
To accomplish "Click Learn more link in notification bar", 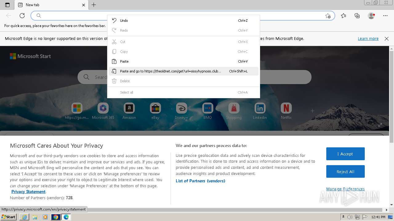I will [368, 39].
